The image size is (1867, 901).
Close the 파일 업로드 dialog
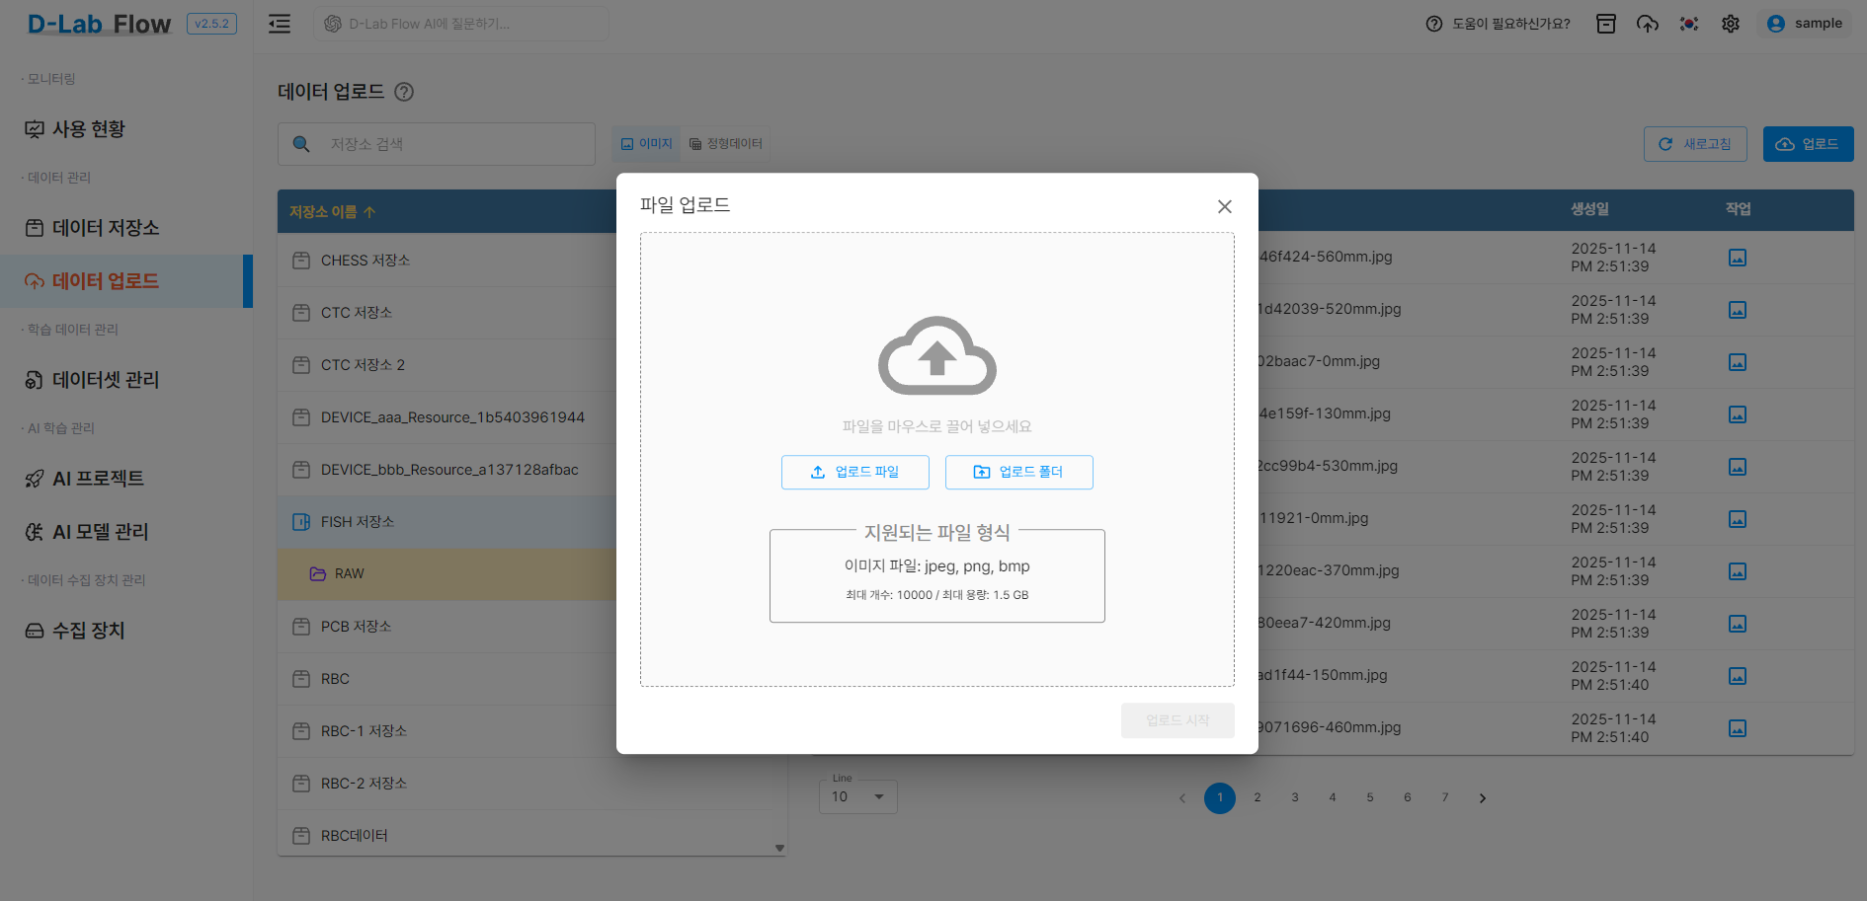(x=1225, y=206)
